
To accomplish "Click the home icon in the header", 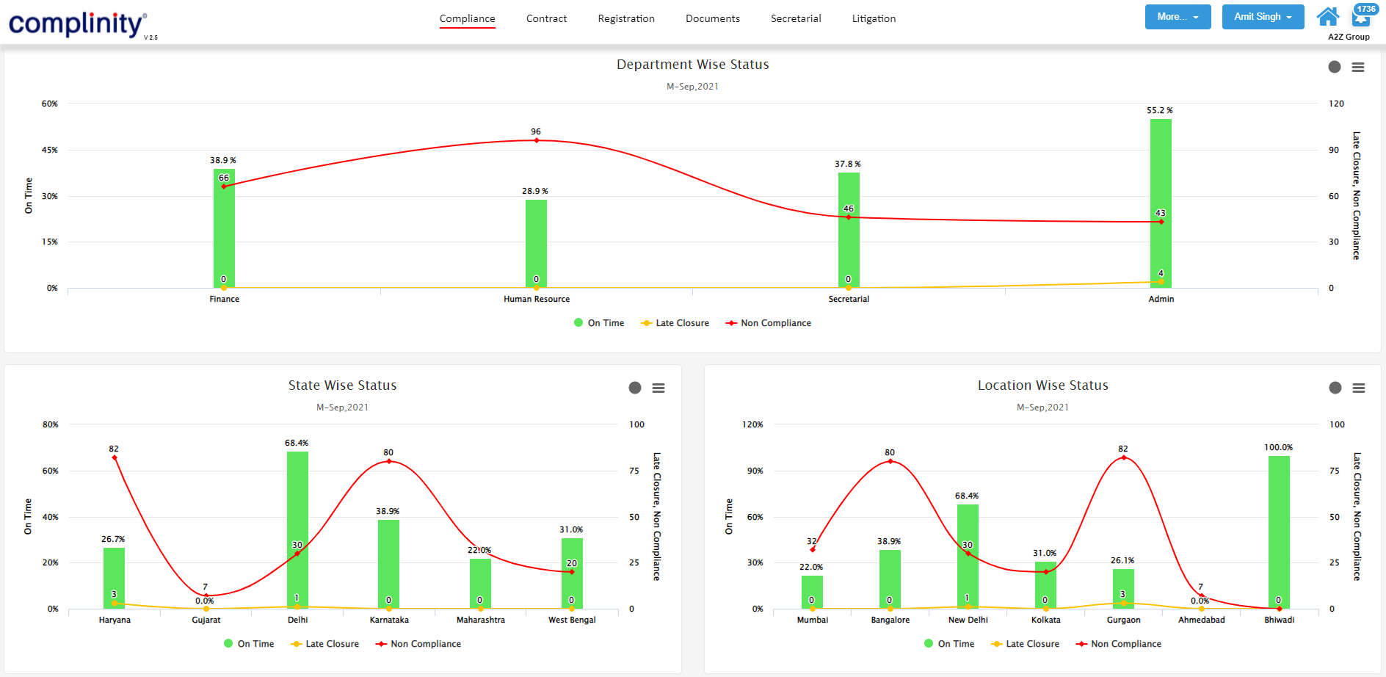I will [1328, 16].
